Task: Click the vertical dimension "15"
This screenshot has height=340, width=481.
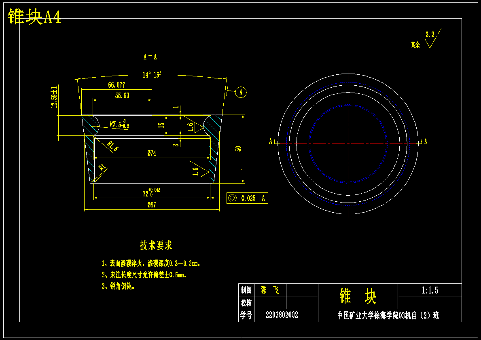Action: click(162, 125)
